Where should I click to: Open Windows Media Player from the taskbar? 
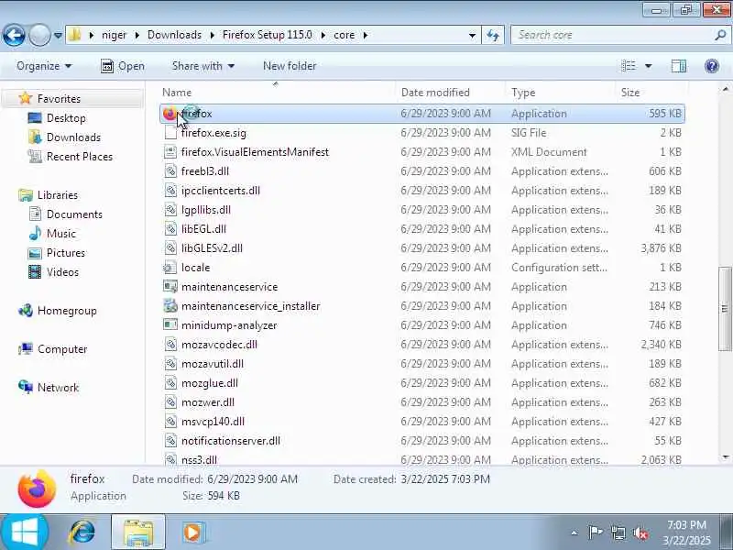[x=193, y=533]
